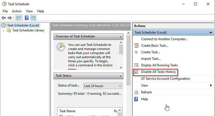Click Connect to Another Computer
Viewport: 215px width, 116px height.
coord(164,39)
